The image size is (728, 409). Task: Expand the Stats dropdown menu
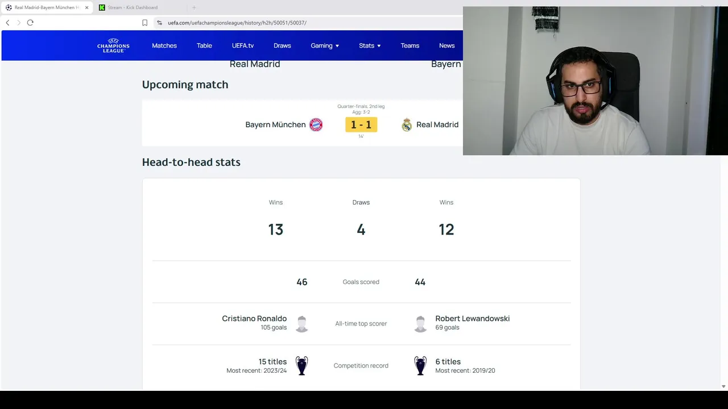(x=370, y=45)
